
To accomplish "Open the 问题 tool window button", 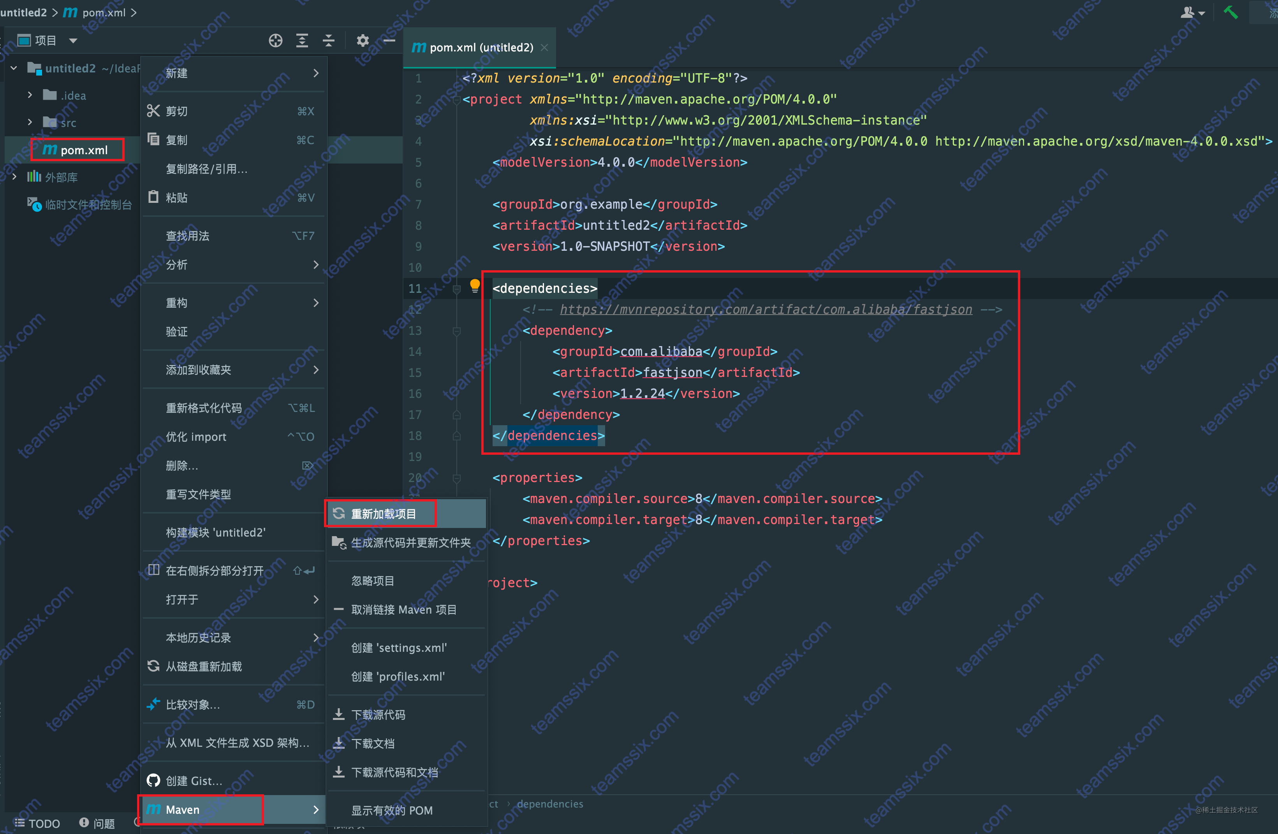I will 97,823.
